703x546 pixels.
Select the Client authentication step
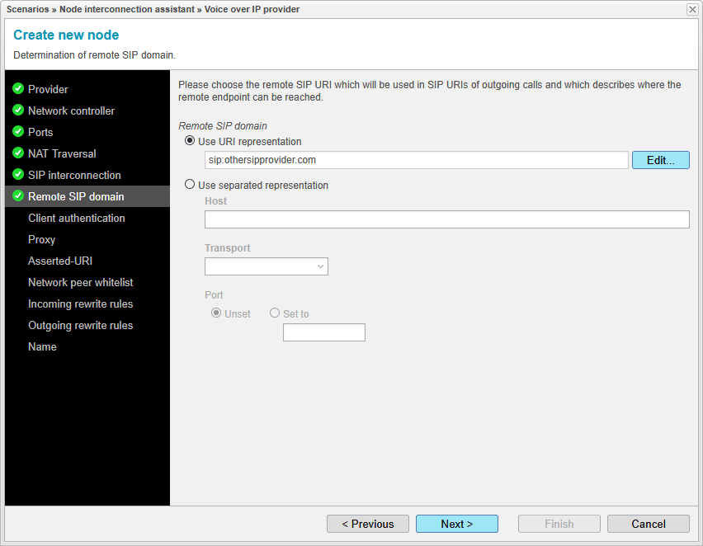click(x=76, y=218)
